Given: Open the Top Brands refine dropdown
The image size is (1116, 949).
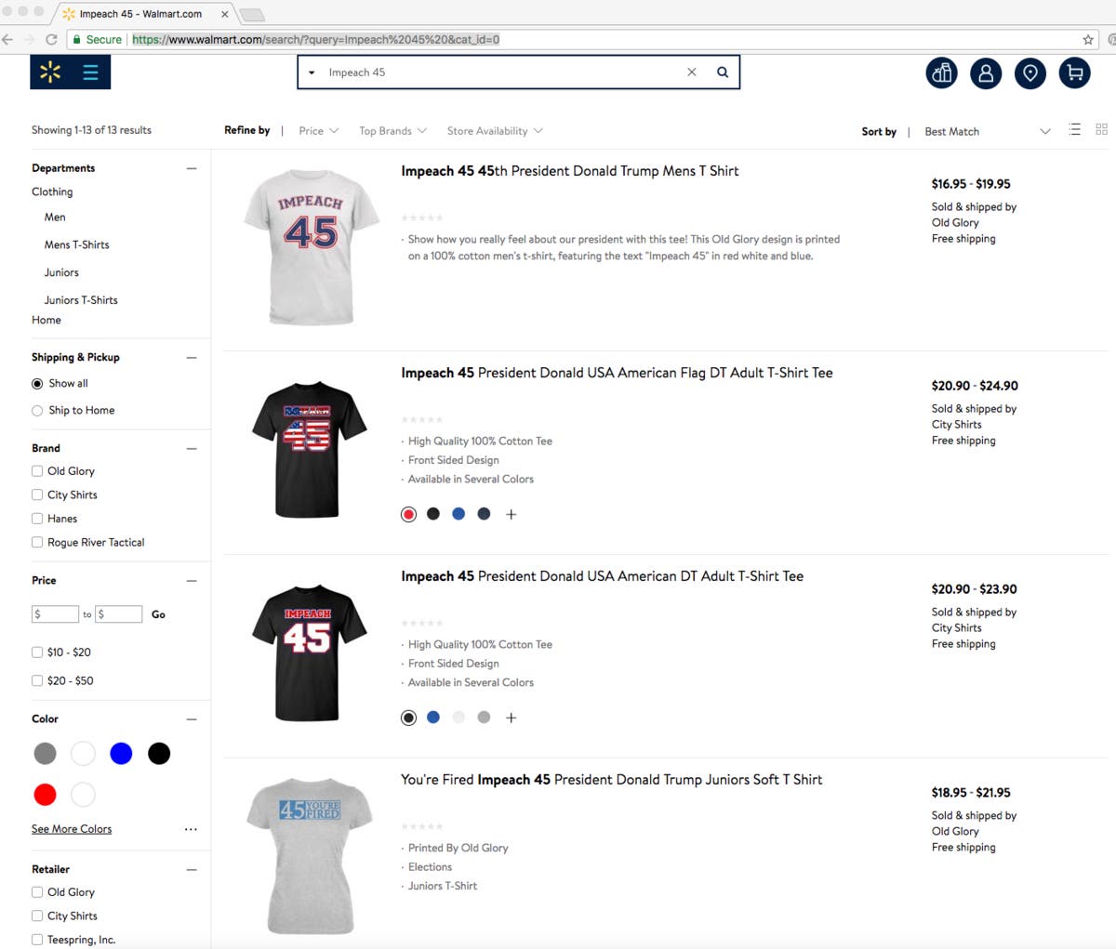Looking at the screenshot, I should 392,131.
